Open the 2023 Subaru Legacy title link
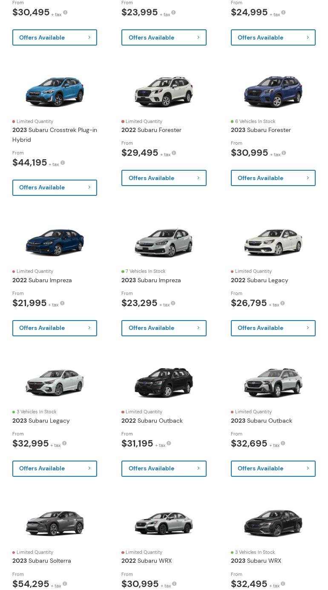Image resolution: width=328 pixels, height=590 pixels. coord(41,421)
